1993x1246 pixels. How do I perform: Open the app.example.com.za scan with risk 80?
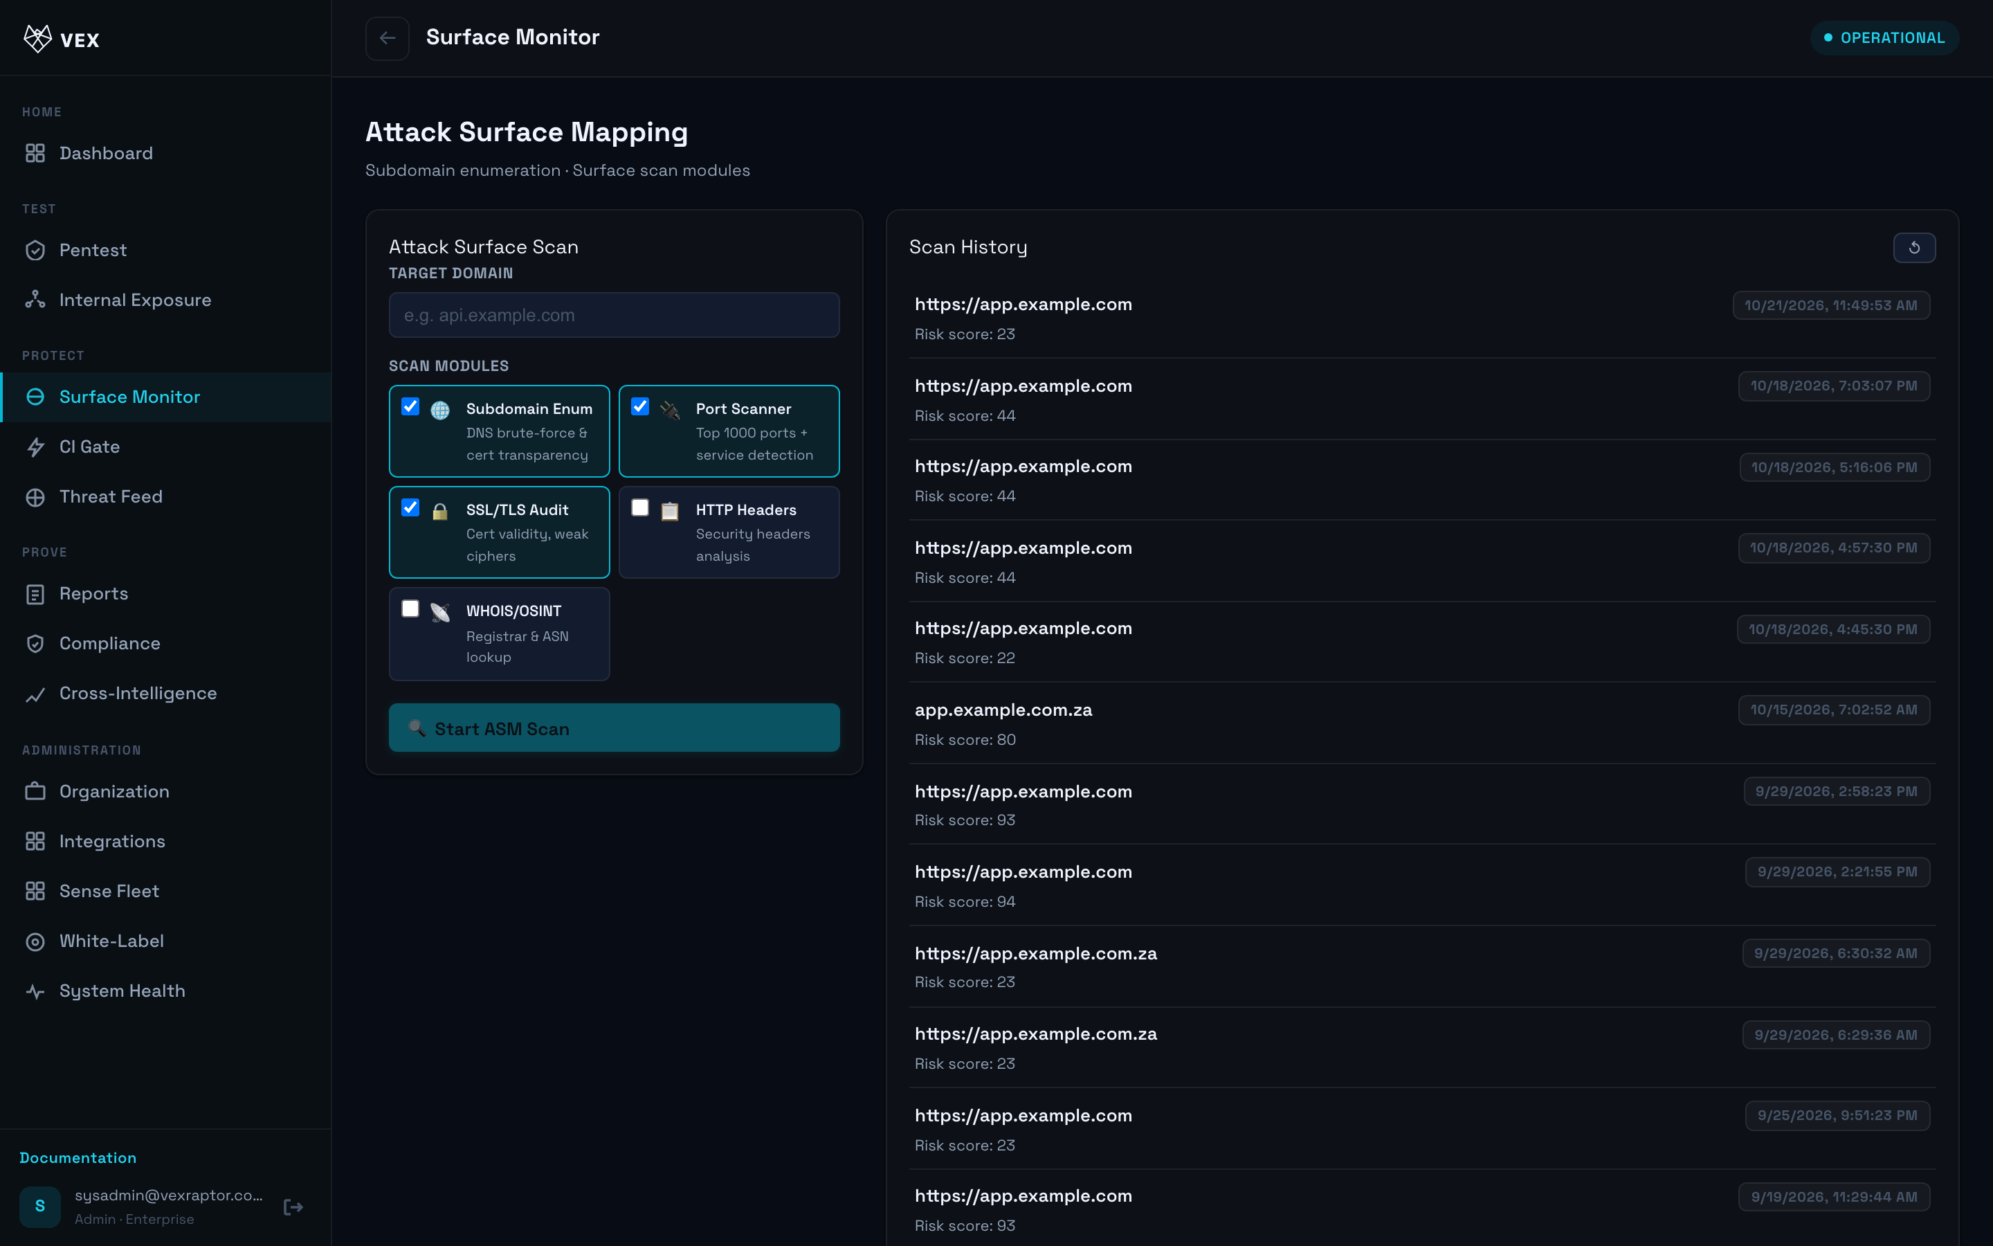(x=1422, y=723)
